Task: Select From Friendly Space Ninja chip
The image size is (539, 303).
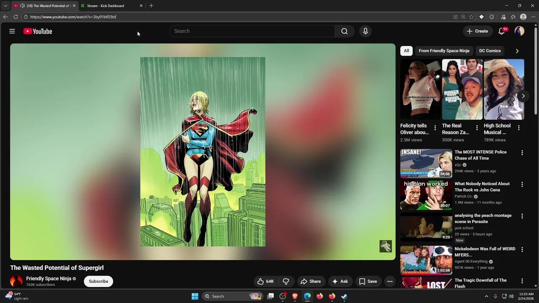Action: [x=444, y=51]
